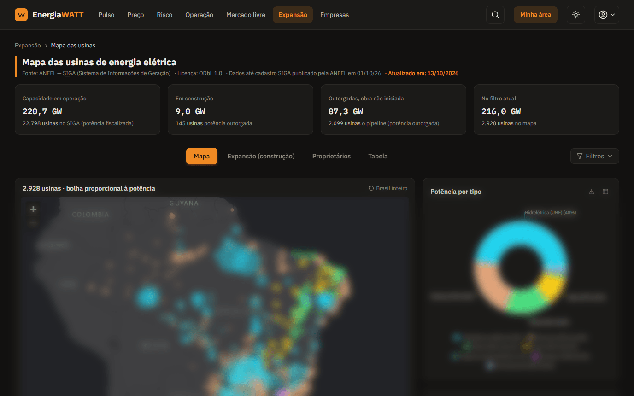Click the EnergiaWATT brand name

pos(58,15)
